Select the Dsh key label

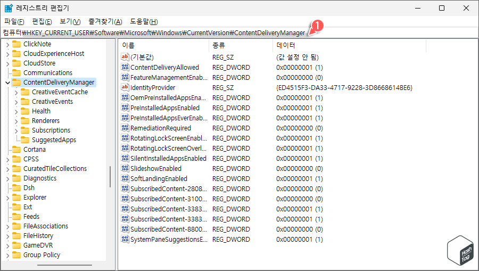pos(29,187)
